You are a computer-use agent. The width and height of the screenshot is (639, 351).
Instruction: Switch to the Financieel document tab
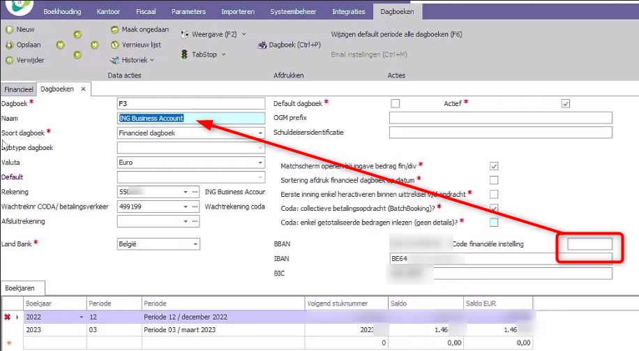(19, 89)
